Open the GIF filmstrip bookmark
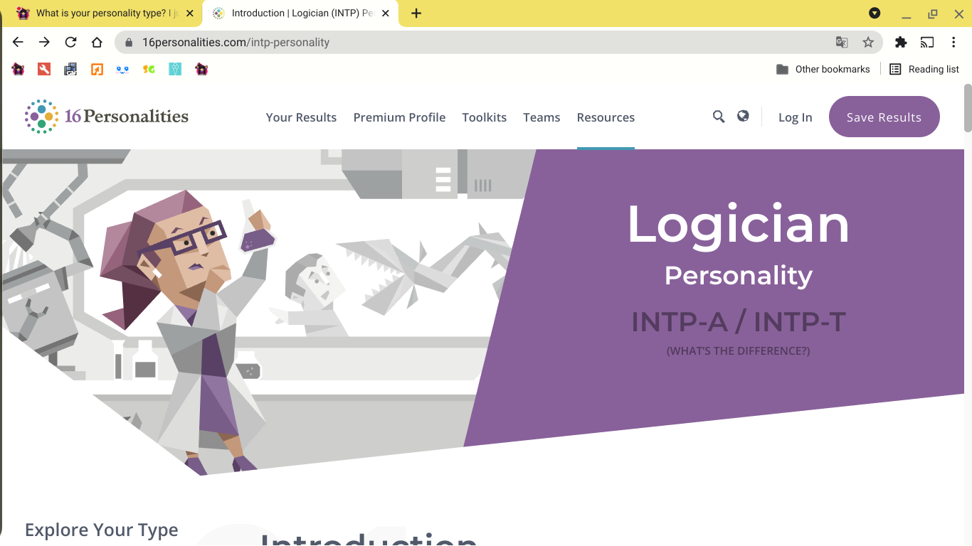This screenshot has width=972, height=546. point(70,69)
